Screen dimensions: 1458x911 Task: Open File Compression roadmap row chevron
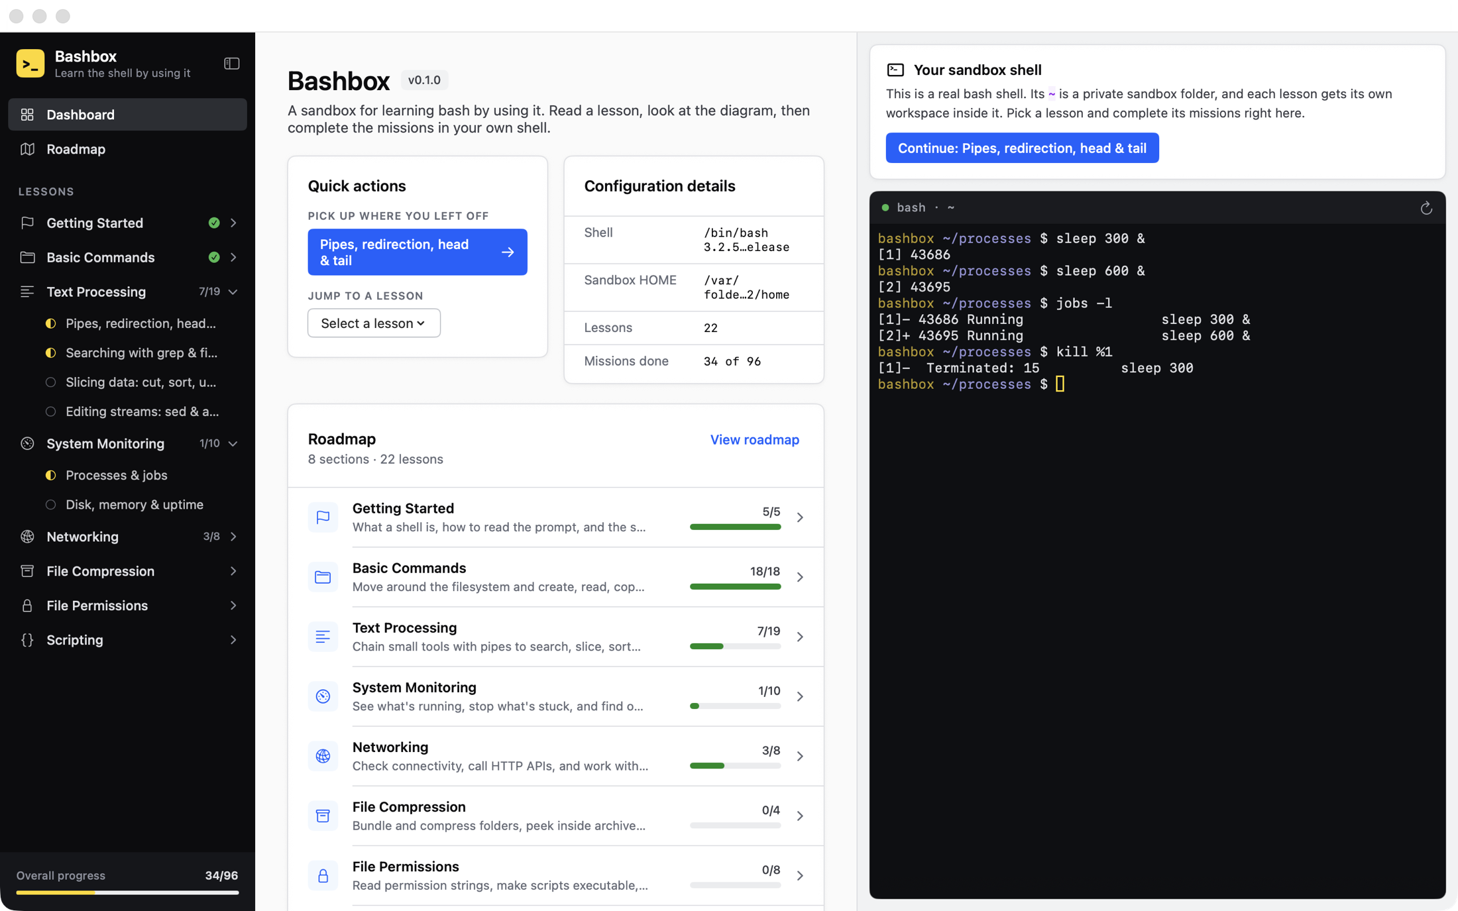pos(800,816)
